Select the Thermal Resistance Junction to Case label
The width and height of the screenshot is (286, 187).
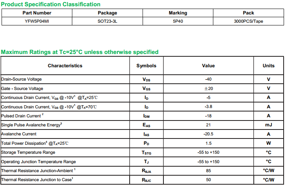[x=37, y=180]
